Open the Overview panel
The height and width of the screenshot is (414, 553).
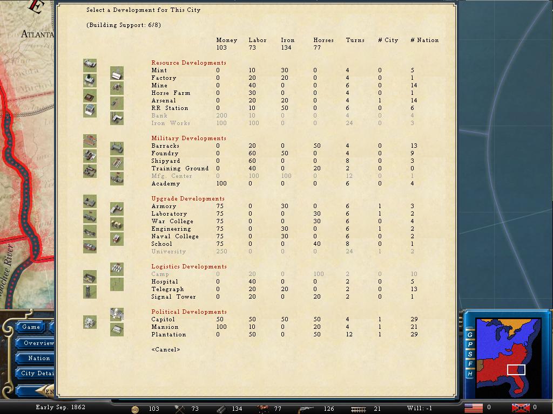[x=38, y=343]
